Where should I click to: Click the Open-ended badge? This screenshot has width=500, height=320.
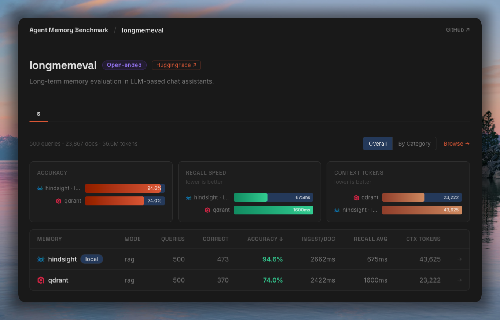(x=124, y=65)
